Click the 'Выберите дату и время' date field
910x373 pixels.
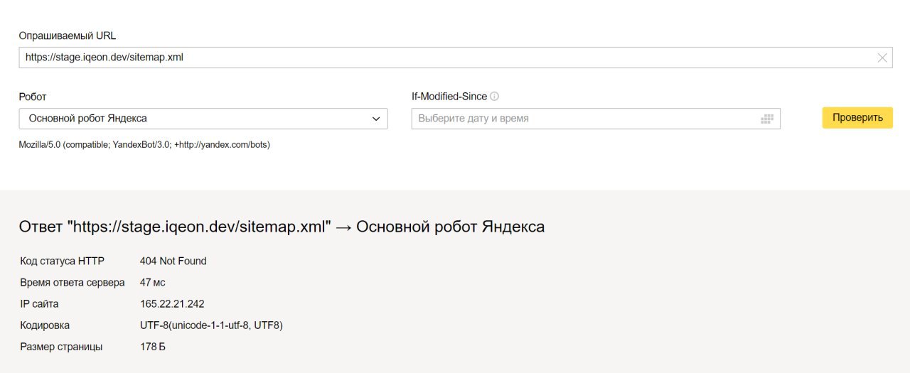[x=596, y=119]
